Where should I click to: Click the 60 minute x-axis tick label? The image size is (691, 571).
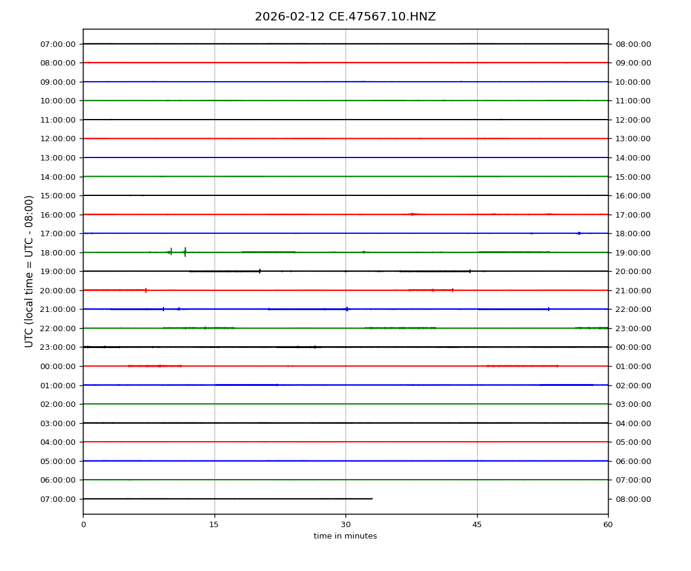point(608,525)
